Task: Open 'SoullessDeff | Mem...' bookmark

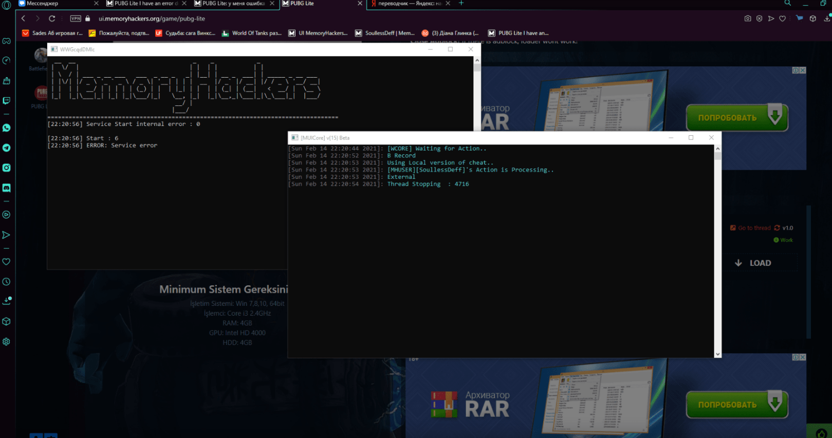Action: (385, 33)
